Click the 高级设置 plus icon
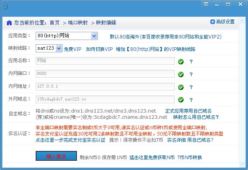This screenshot has width=248, height=170. click(x=213, y=22)
